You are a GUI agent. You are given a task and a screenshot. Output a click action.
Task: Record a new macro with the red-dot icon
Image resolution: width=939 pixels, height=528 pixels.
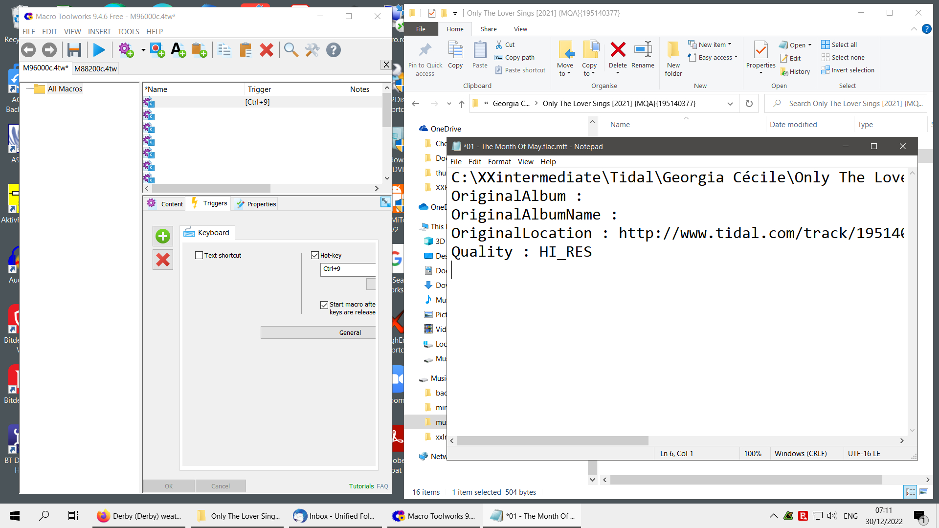tap(157, 50)
